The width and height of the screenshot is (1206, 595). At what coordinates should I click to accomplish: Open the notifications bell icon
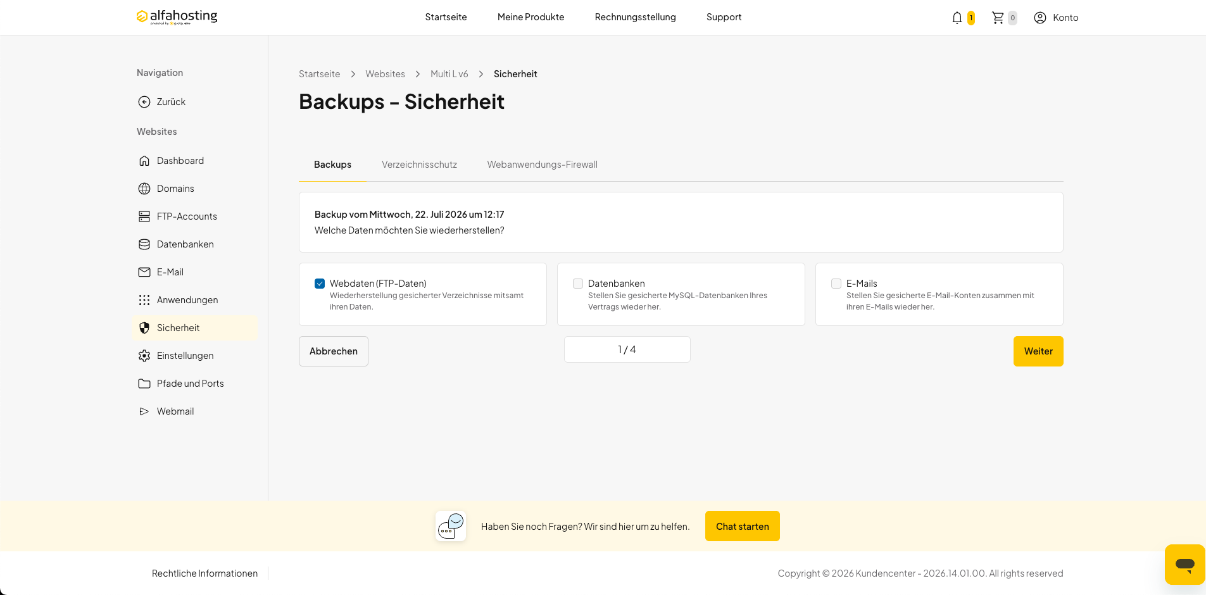click(957, 18)
